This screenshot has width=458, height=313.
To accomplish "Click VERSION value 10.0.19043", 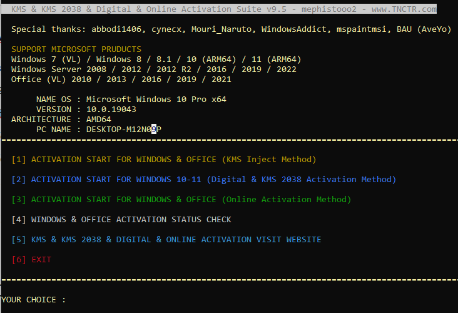I will pyautogui.click(x=111, y=110).
